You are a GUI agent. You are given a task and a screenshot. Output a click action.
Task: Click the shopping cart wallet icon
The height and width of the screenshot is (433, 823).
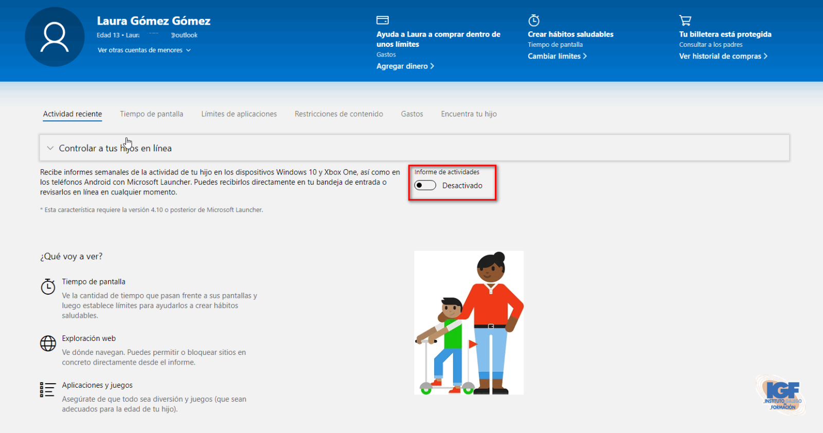coord(685,21)
